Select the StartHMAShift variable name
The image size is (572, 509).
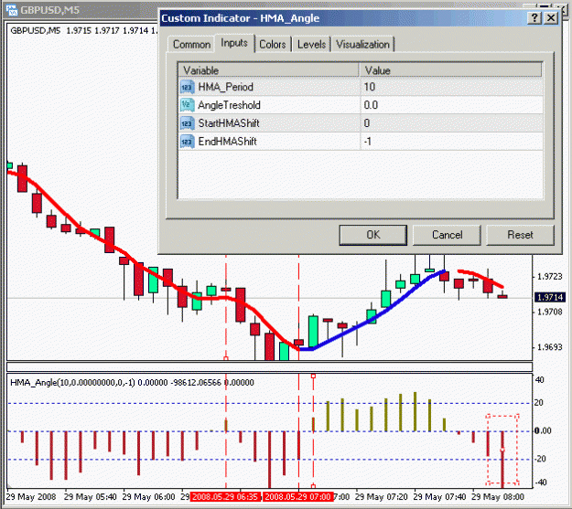(x=229, y=123)
